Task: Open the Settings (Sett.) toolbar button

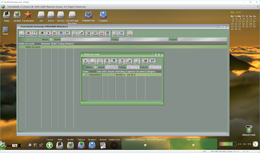Action: click(x=121, y=34)
